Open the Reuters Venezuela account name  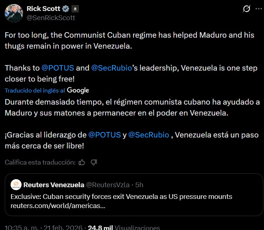[53, 185]
